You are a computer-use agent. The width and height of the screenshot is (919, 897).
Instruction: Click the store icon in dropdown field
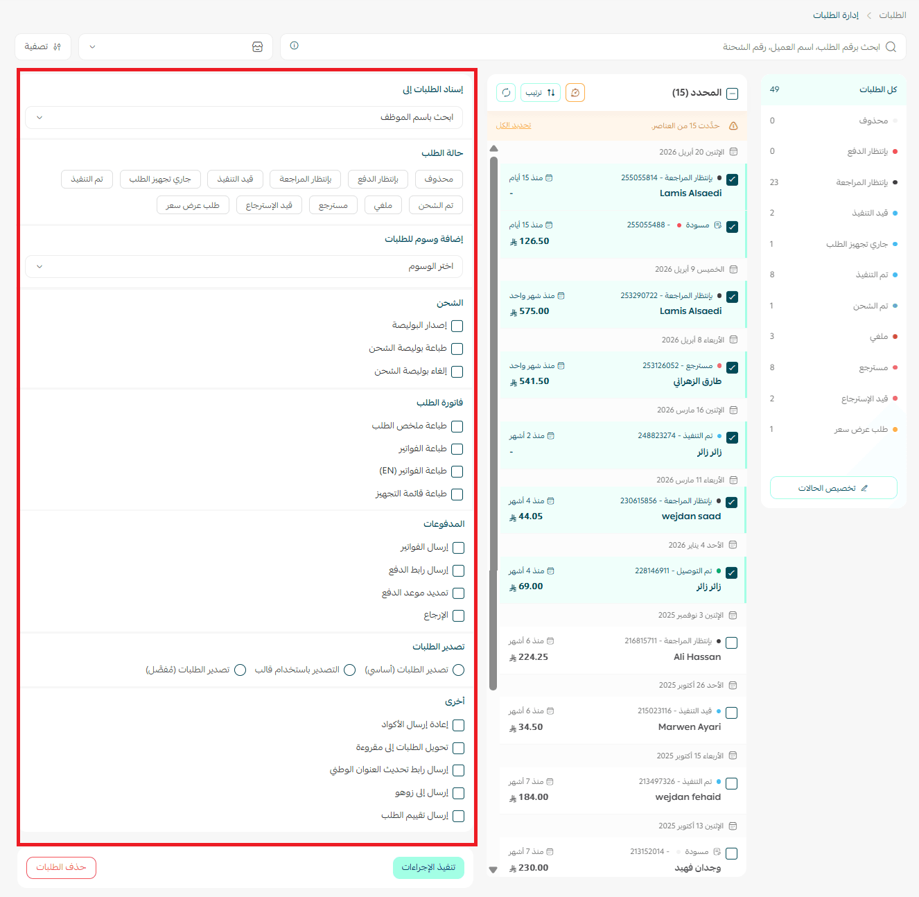(x=258, y=46)
